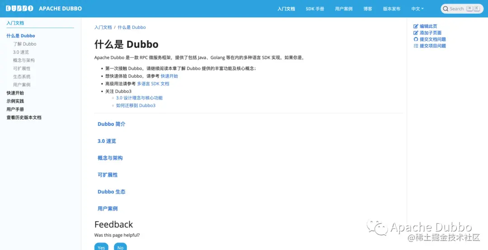Focus the Search input field
This screenshot has height=250, width=488.
point(462,9)
